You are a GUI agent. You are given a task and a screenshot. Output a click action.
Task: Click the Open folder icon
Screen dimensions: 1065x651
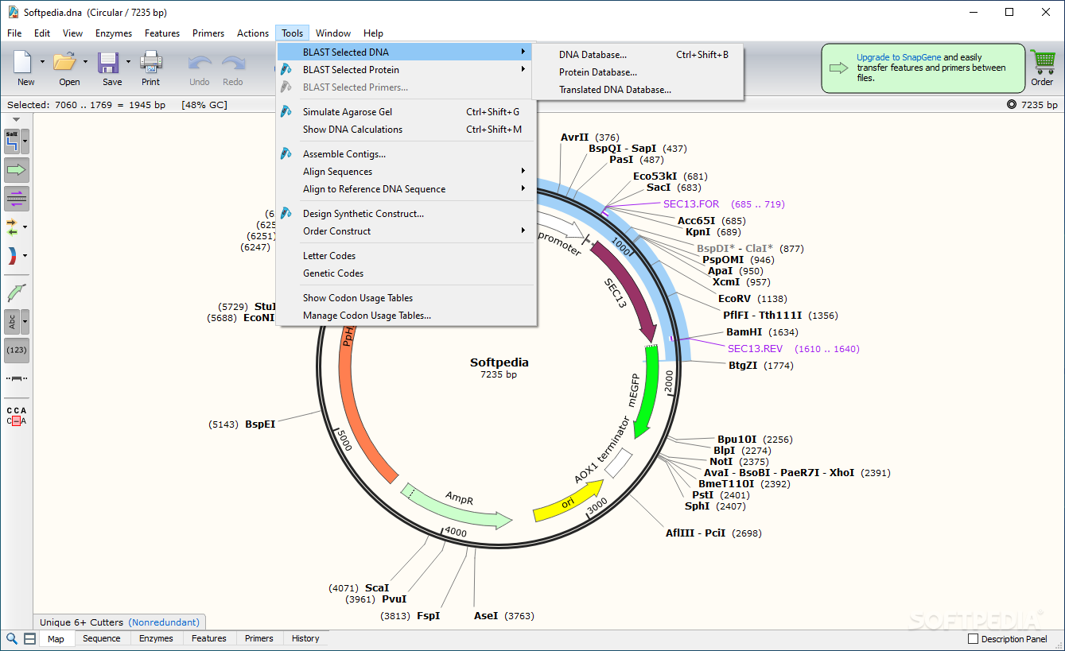pyautogui.click(x=64, y=62)
